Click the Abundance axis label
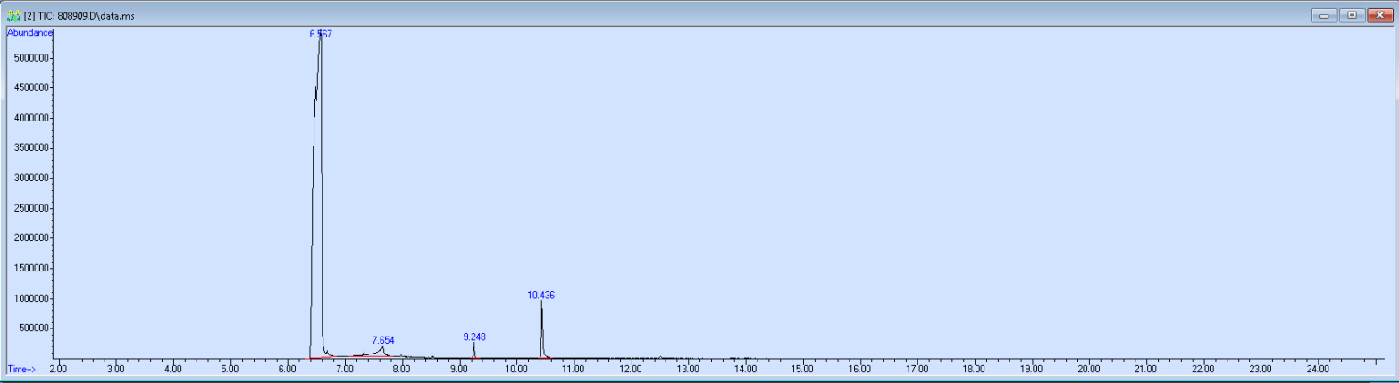 [x=29, y=32]
